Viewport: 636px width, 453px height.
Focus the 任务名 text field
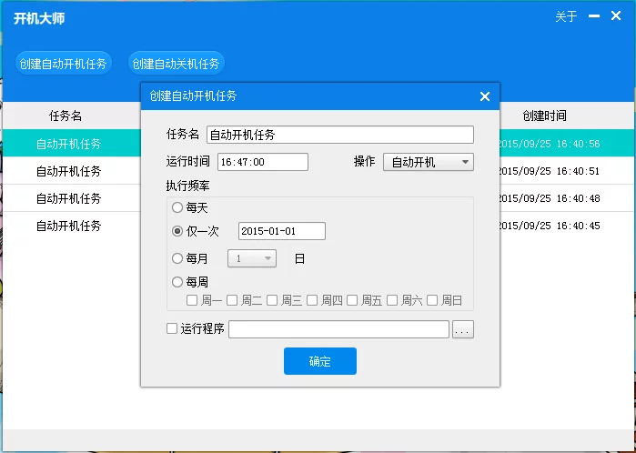click(340, 135)
